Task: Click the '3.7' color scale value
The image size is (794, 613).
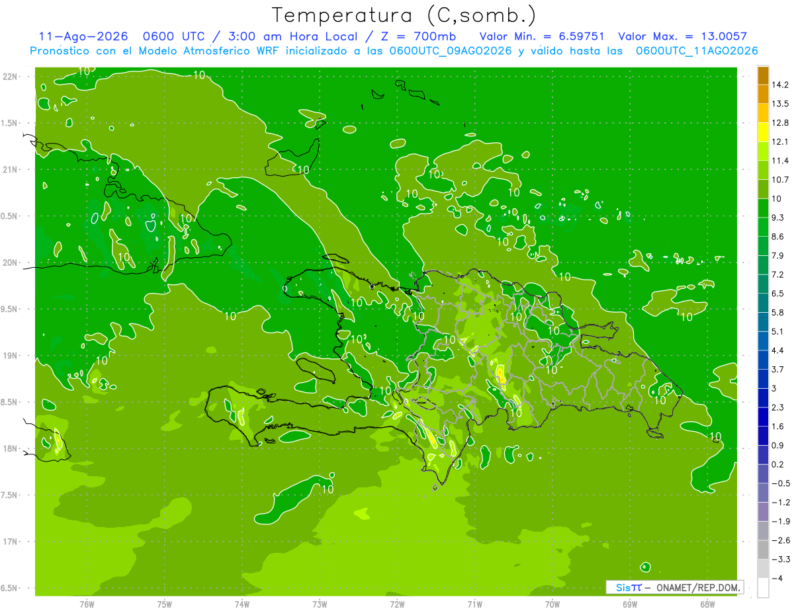Action: (778, 369)
